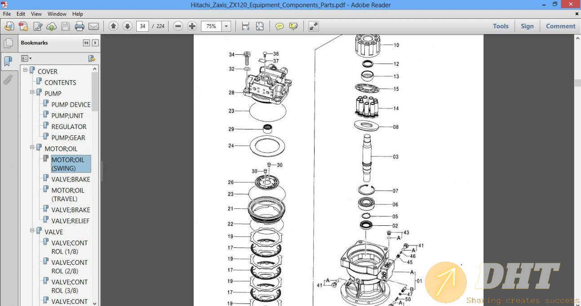This screenshot has width=581, height=306.
Task: Click the Bookmarks pane right-arrow button
Action: [x=95, y=43]
